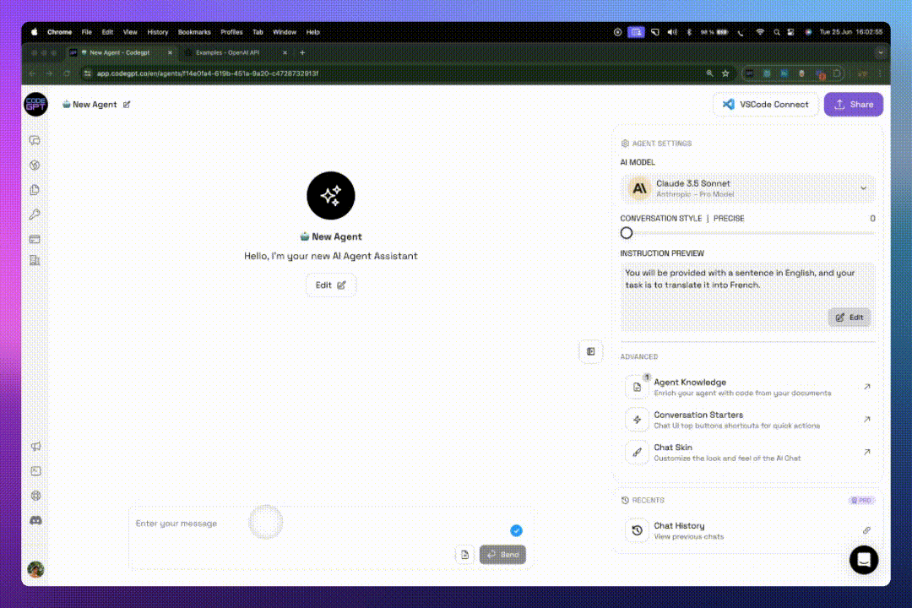Click the Chat History clock icon
The height and width of the screenshot is (608, 912).
pyautogui.click(x=637, y=530)
